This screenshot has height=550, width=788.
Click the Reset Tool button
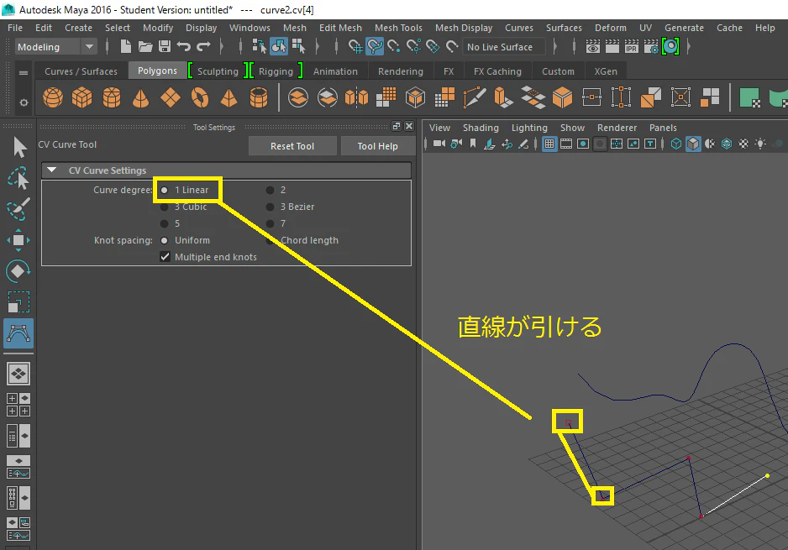[292, 146]
